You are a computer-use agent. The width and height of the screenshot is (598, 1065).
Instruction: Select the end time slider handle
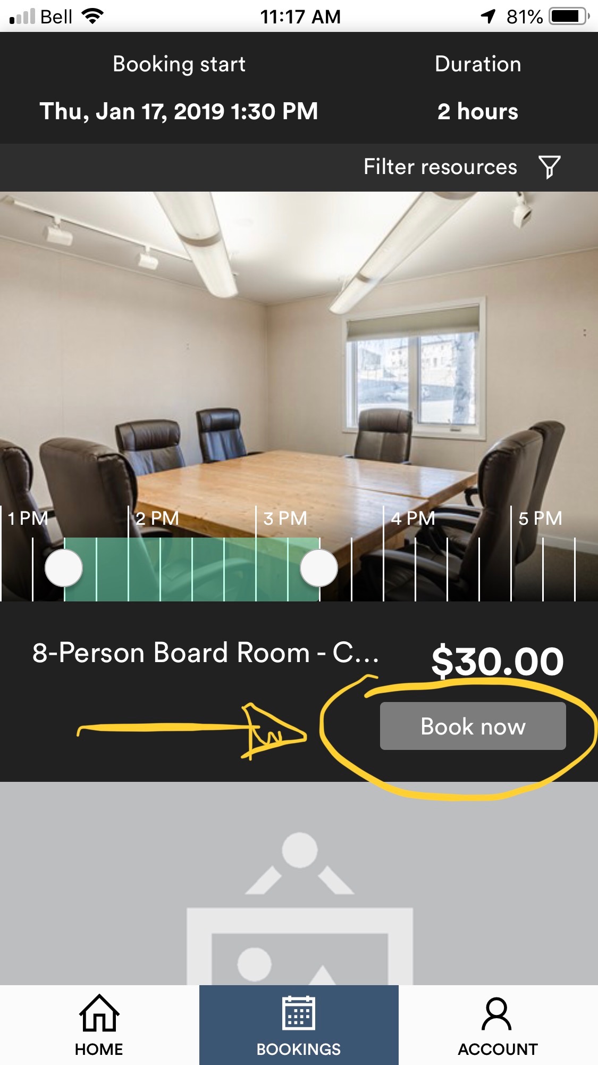click(x=319, y=568)
